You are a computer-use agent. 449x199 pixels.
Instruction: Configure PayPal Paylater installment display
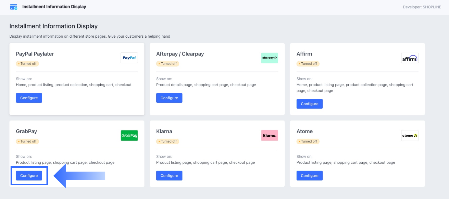(x=29, y=98)
